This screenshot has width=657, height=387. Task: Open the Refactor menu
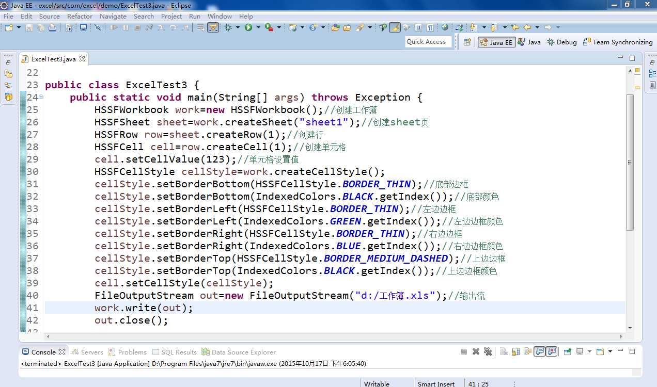80,16
